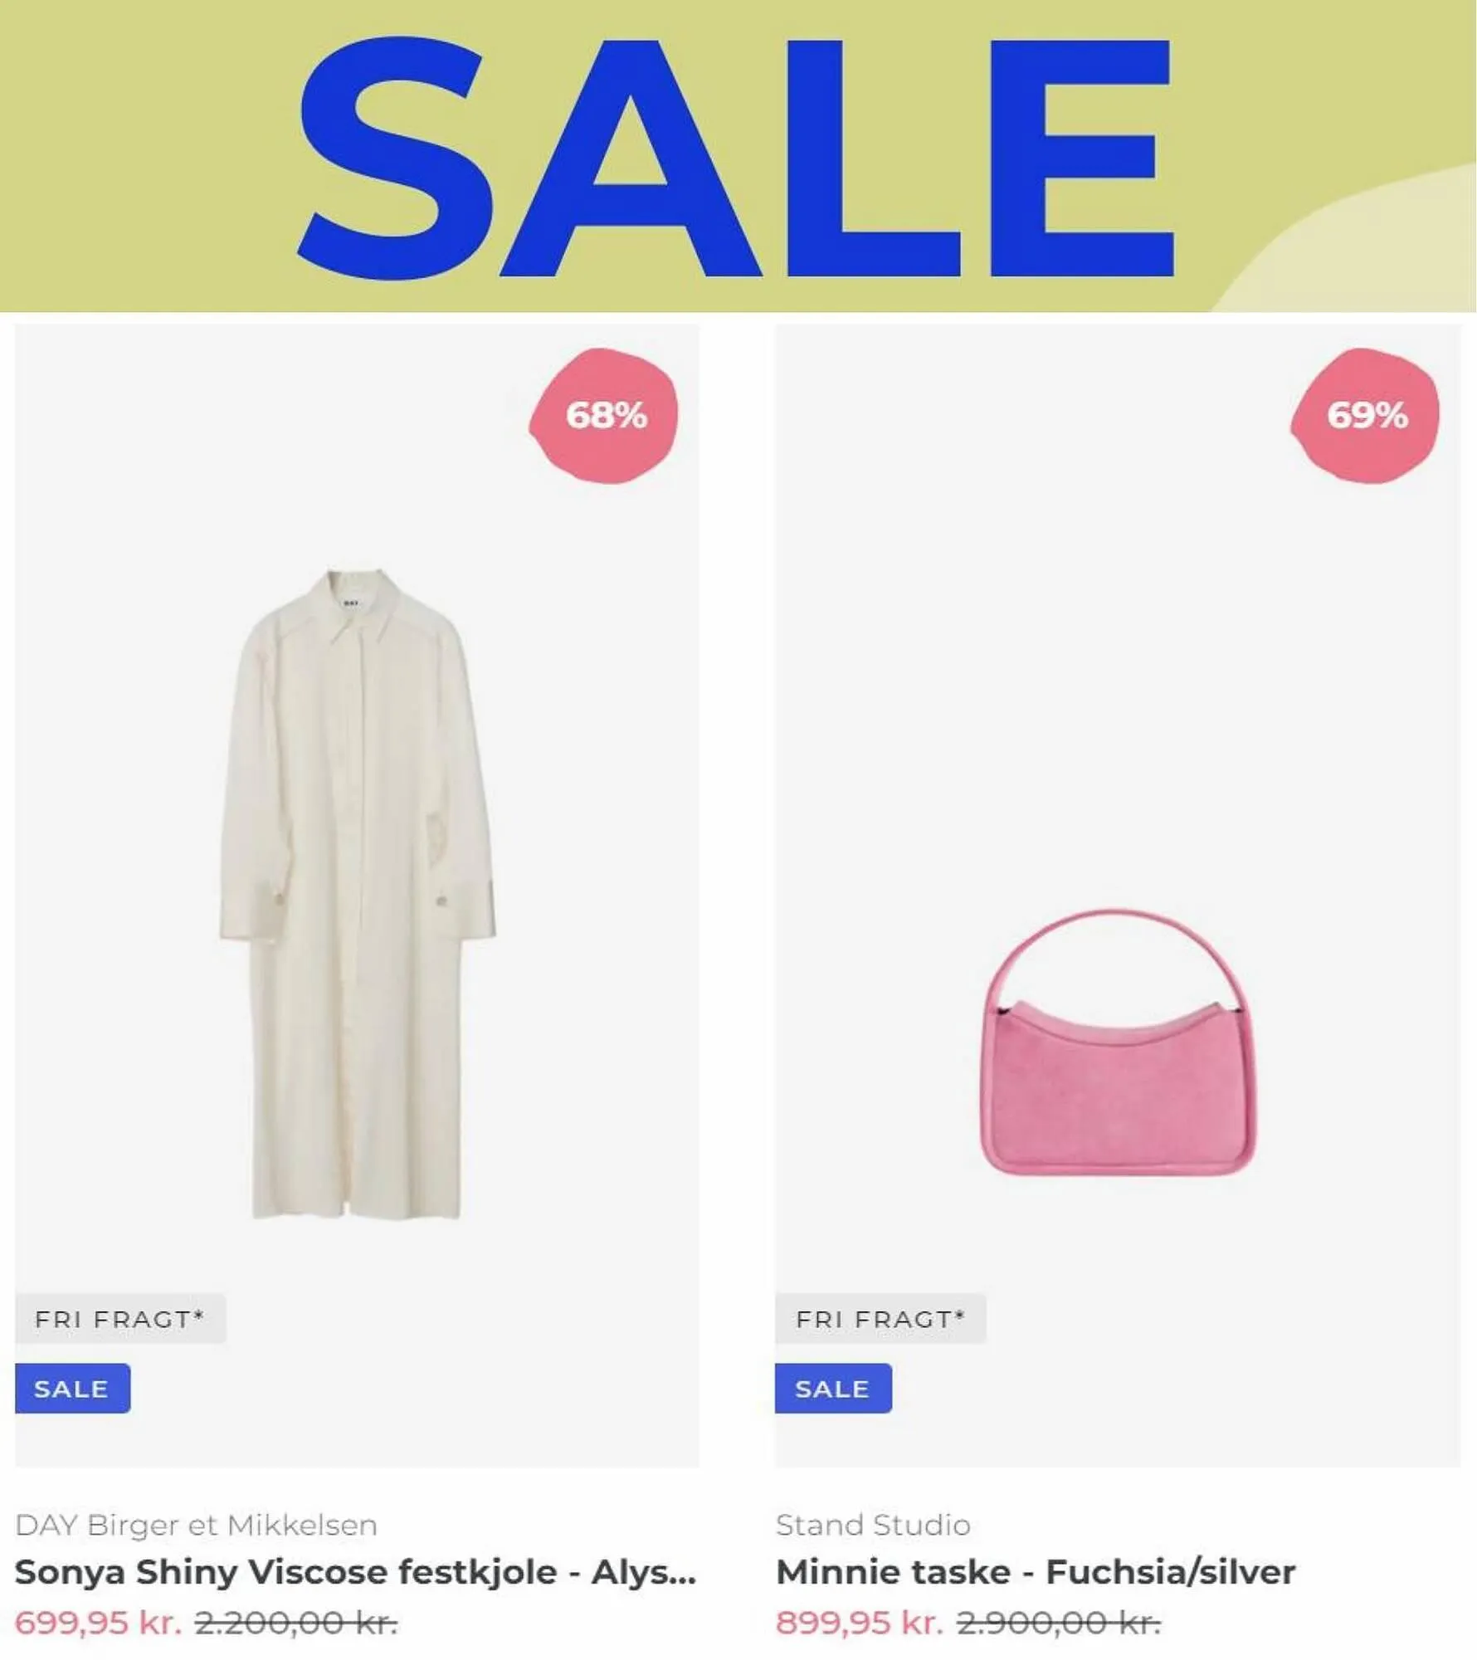Click the blue SALE tag on bag card

point(833,1389)
